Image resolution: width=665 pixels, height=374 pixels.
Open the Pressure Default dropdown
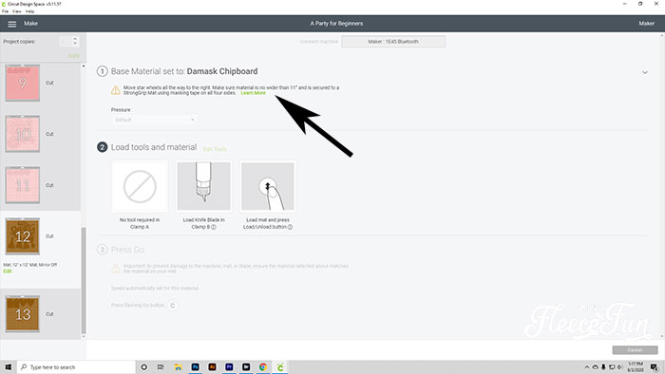pos(154,120)
